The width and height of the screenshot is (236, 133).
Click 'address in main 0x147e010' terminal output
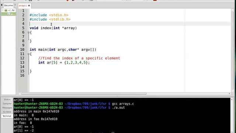(x=36, y=112)
